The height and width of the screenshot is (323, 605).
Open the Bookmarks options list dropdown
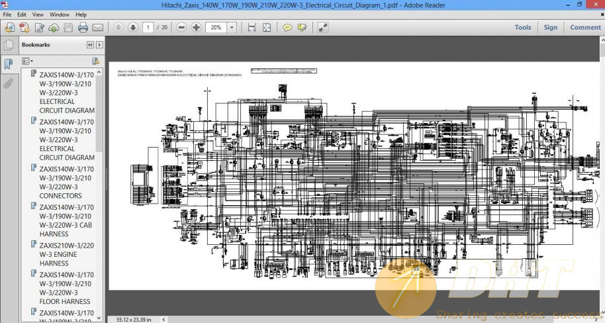click(x=27, y=61)
